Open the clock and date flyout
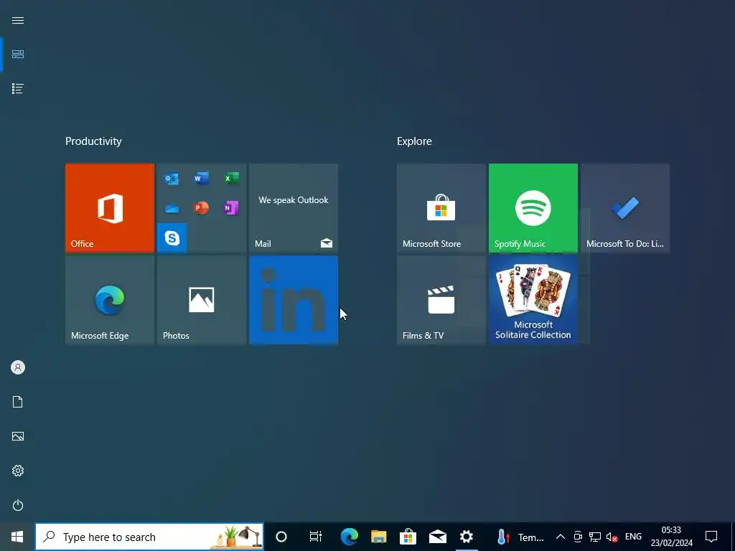This screenshot has height=551, width=735. click(671, 537)
